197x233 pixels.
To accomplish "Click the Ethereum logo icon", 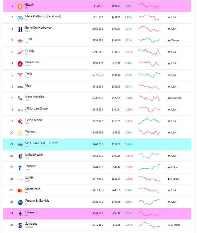I will click(20, 214).
